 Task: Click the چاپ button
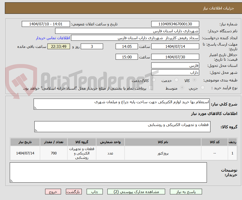tap(95, 192)
